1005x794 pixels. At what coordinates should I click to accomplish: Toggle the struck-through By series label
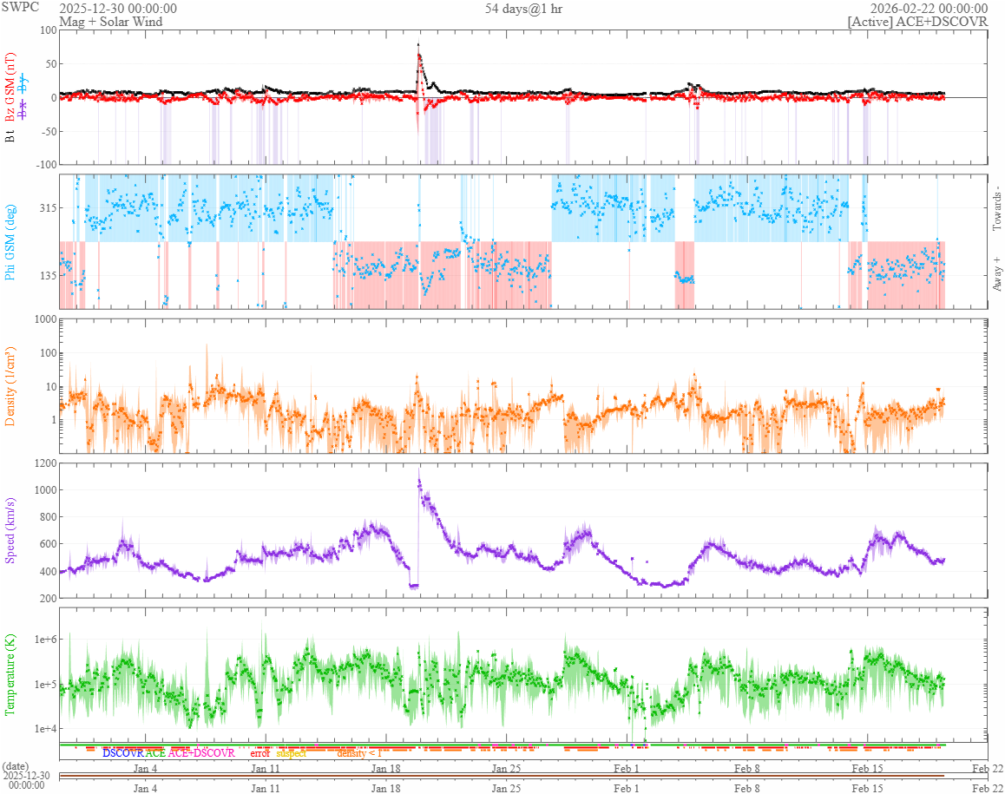click(23, 83)
